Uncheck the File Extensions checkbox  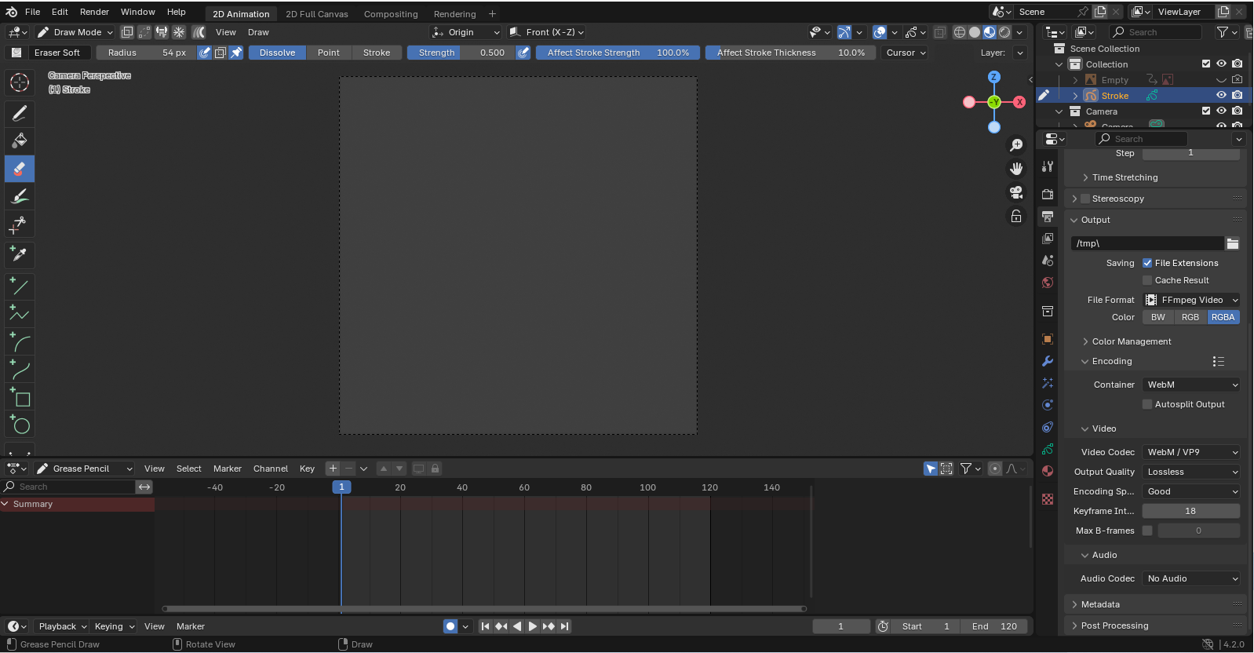pos(1147,263)
